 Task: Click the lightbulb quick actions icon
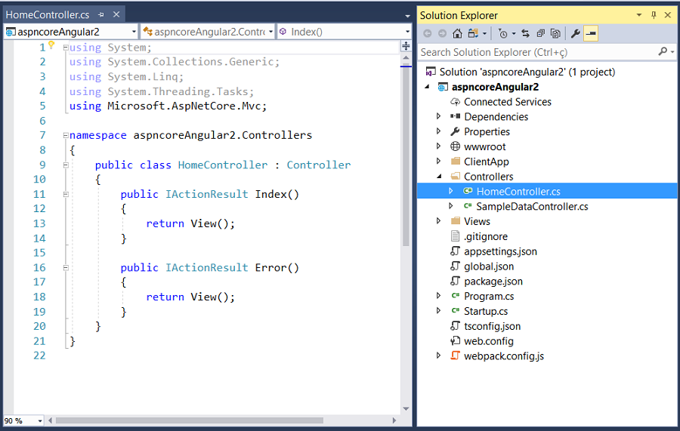(51, 45)
